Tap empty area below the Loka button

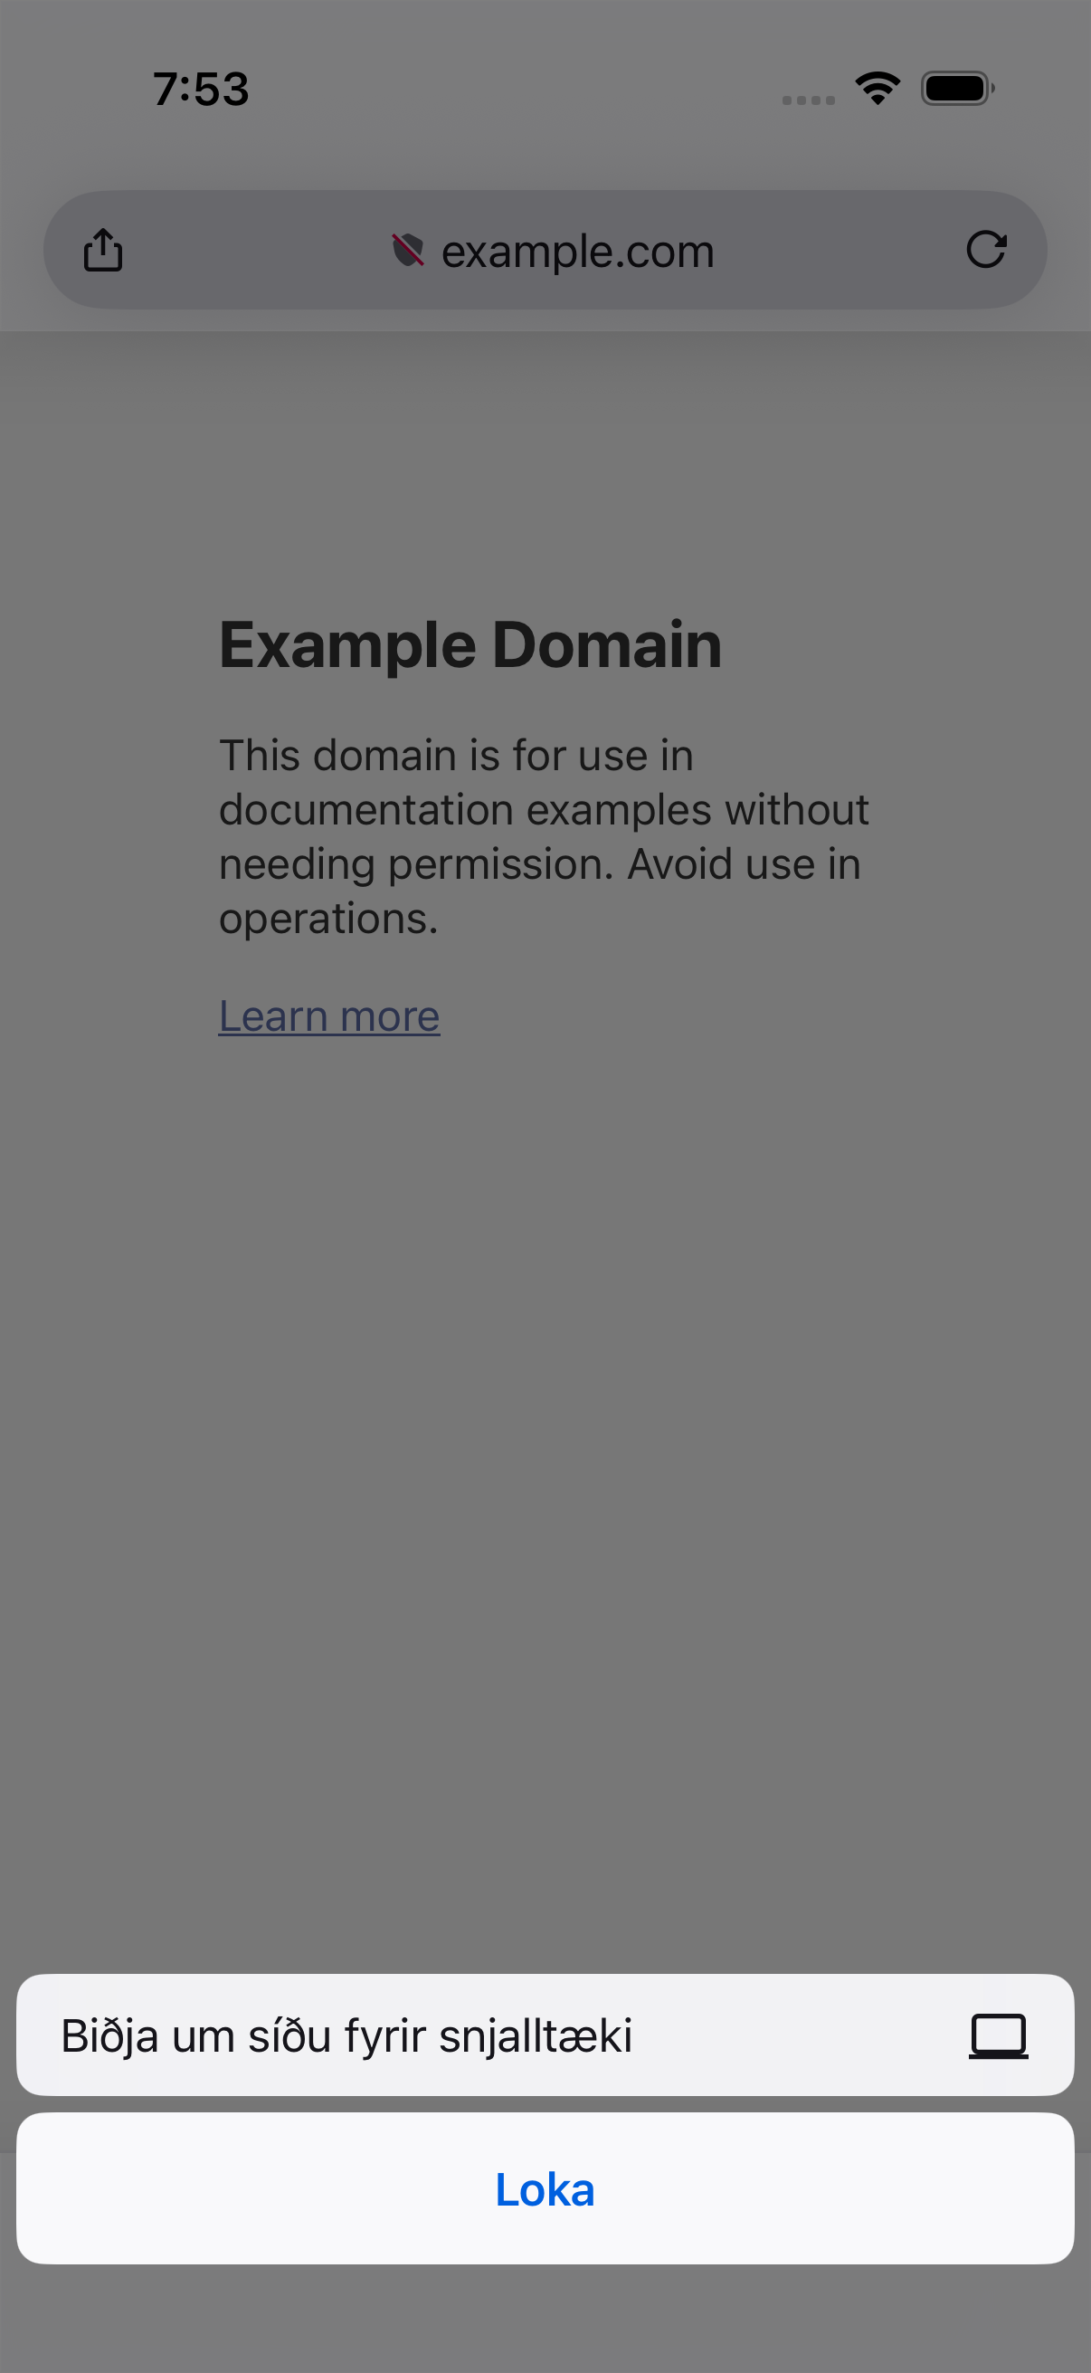pyautogui.click(x=545, y=2319)
